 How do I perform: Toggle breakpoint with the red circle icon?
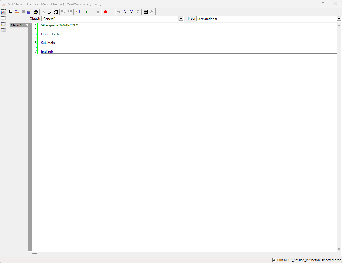click(105, 12)
